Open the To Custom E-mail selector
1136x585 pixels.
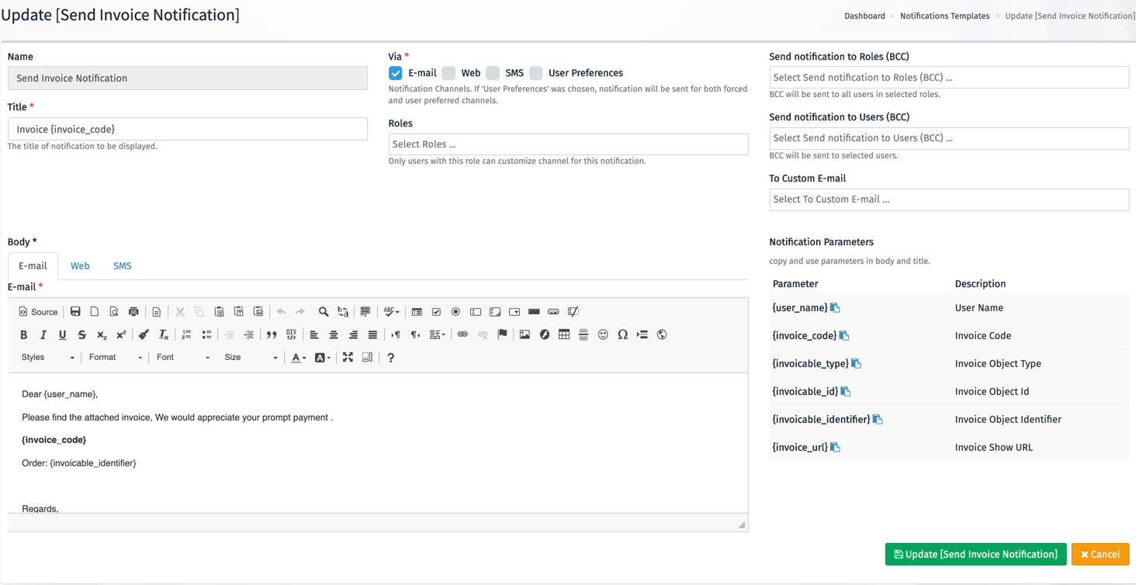coord(949,199)
